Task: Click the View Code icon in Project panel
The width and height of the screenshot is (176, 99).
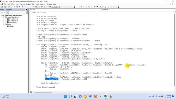Action: 2,12
